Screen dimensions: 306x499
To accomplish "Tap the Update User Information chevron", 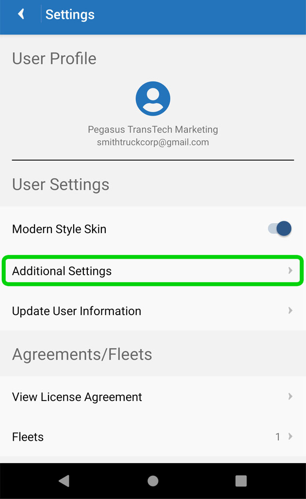I will click(290, 310).
